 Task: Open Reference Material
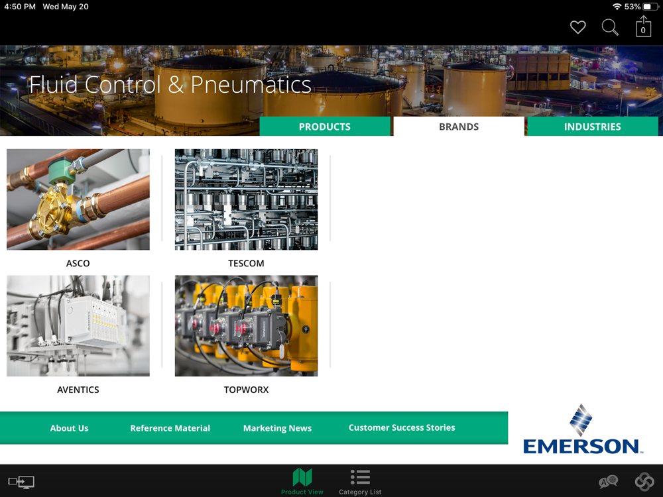click(x=170, y=428)
